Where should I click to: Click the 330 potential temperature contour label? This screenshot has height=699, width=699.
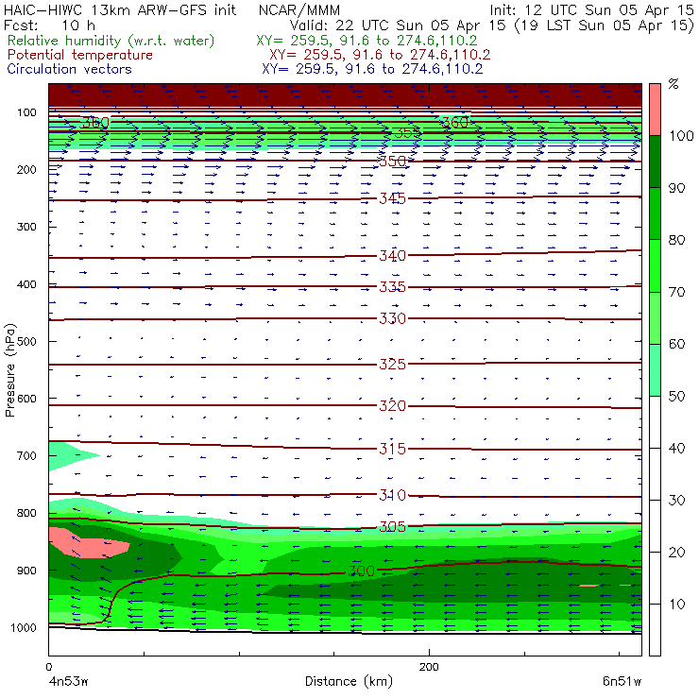(x=392, y=318)
